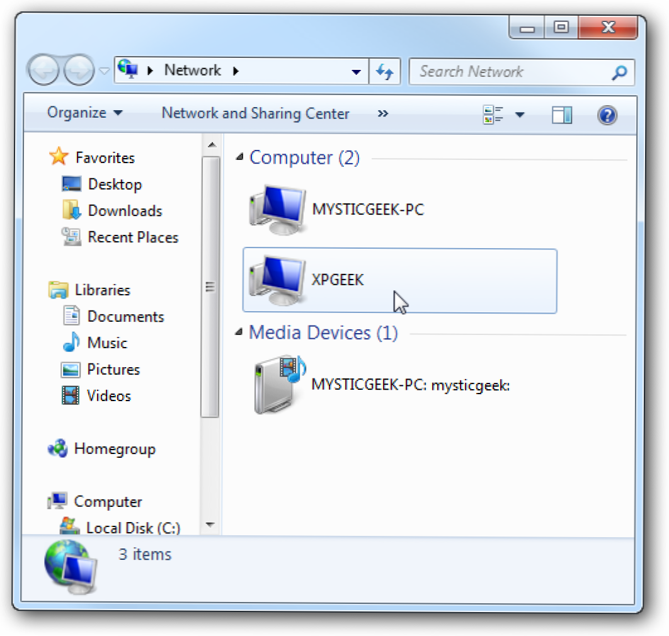The width and height of the screenshot is (669, 636).
Task: Open Network and Sharing Center
Action: click(x=255, y=113)
